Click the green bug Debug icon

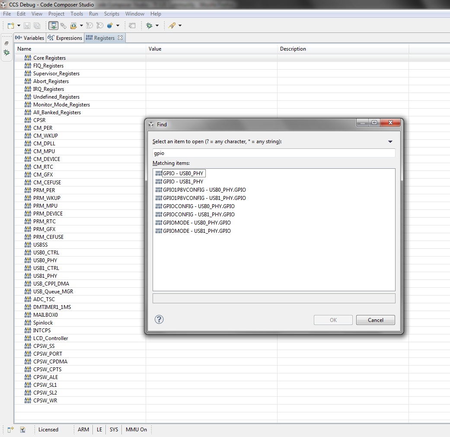pos(149,26)
